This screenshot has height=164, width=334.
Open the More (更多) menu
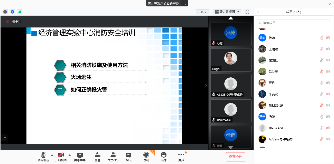(181, 157)
